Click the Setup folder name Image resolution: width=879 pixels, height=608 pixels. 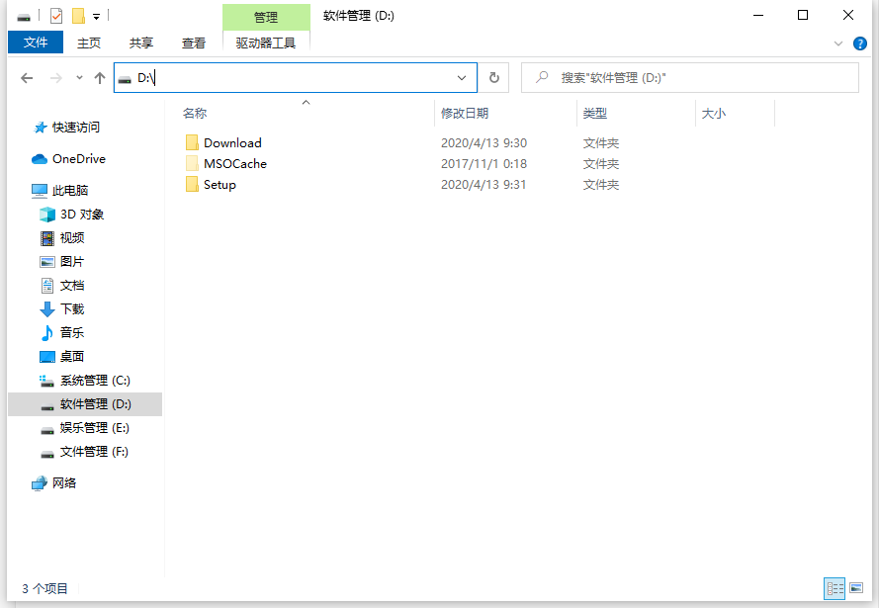click(220, 184)
